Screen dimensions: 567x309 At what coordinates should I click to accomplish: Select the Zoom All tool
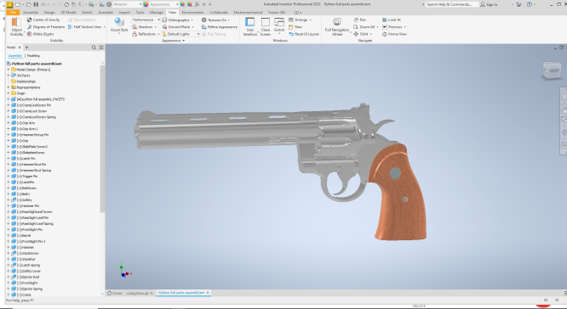point(364,26)
